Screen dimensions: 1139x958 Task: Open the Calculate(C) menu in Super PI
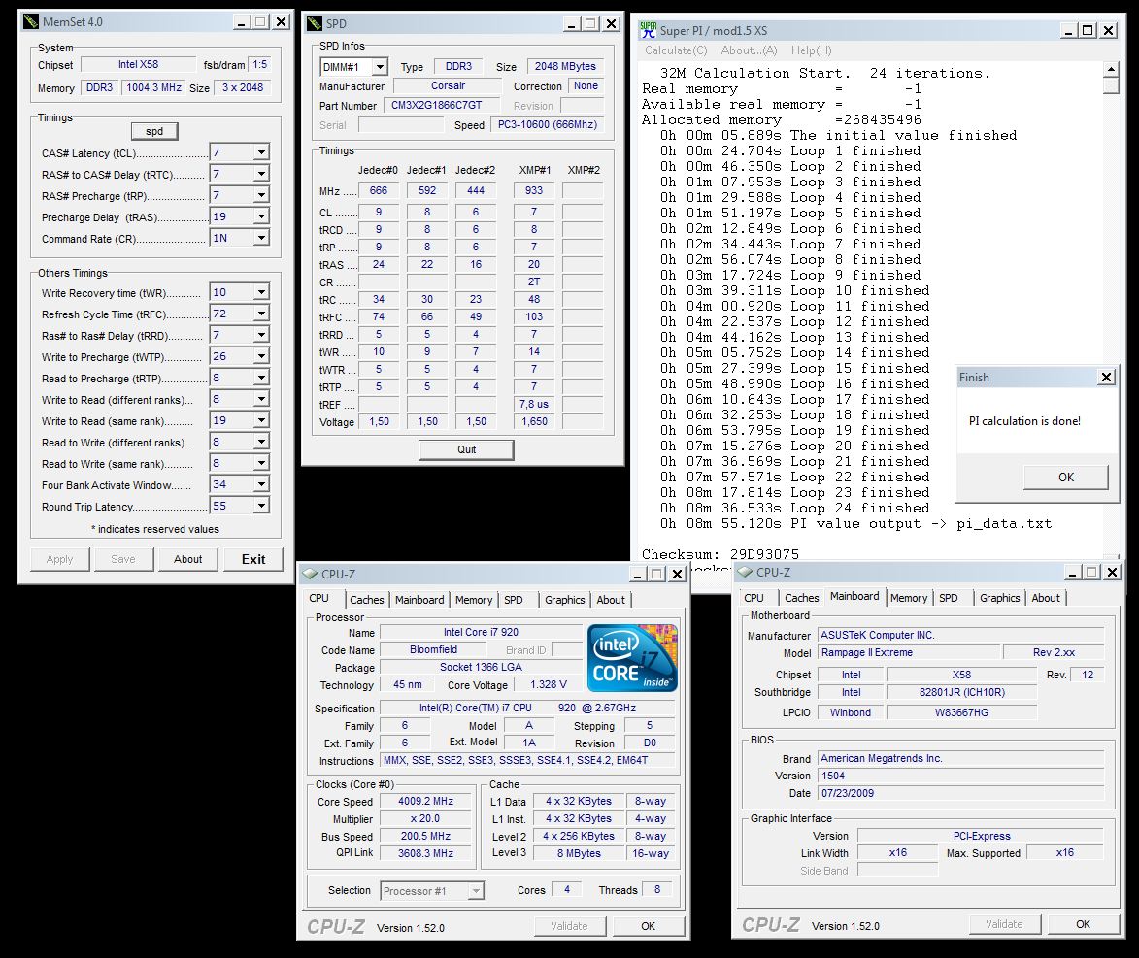click(x=676, y=50)
